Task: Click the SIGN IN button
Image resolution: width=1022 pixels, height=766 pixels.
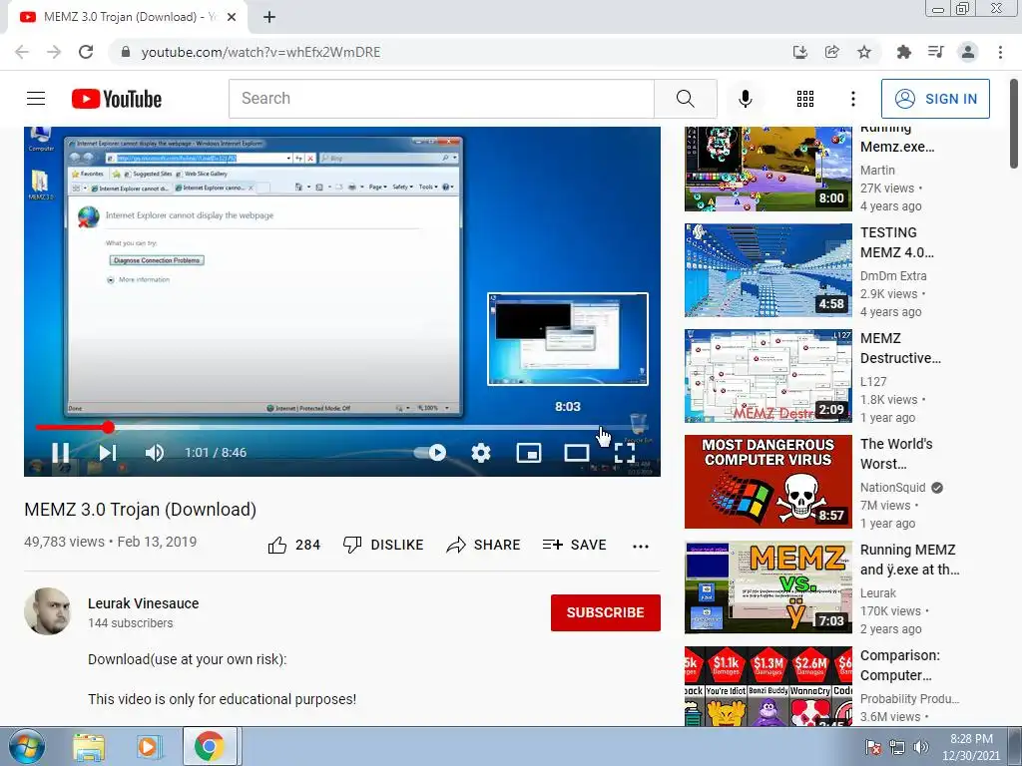Action: point(935,99)
